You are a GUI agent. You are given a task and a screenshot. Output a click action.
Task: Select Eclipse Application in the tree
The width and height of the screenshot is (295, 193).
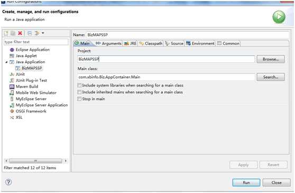point(33,50)
